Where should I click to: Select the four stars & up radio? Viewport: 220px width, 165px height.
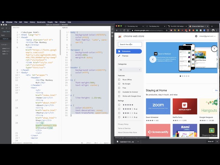coord(119,109)
